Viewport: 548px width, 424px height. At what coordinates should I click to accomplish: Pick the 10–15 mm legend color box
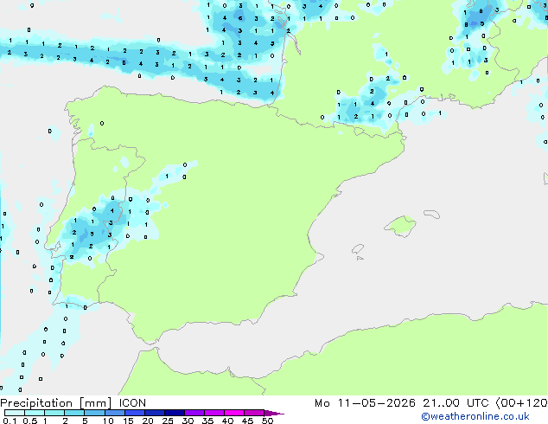click(114, 413)
